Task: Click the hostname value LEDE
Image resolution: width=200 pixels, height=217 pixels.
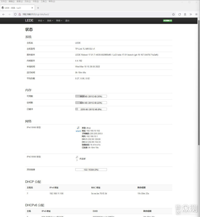Action: click(x=78, y=43)
